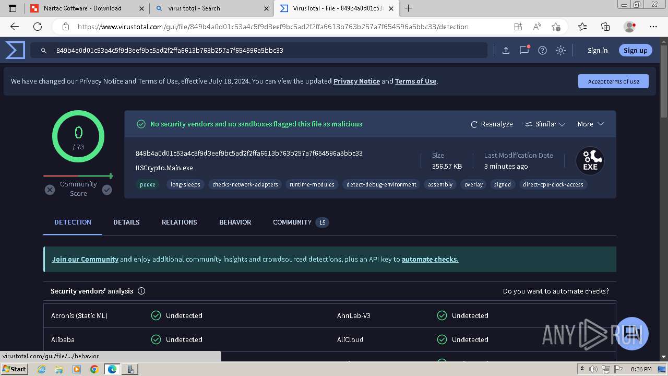668x376 pixels.
Task: Click the community score upvote check icon
Action: tap(107, 190)
